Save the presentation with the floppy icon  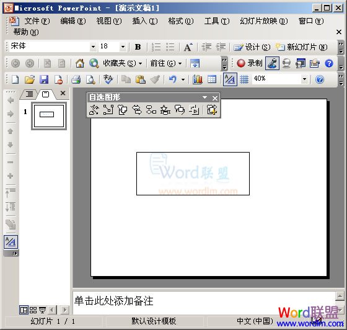pyautogui.click(x=44, y=79)
